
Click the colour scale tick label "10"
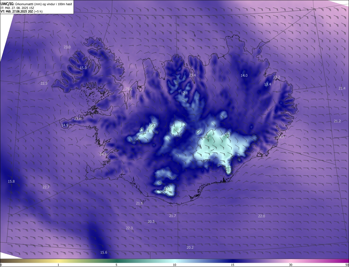(x=174, y=265)
